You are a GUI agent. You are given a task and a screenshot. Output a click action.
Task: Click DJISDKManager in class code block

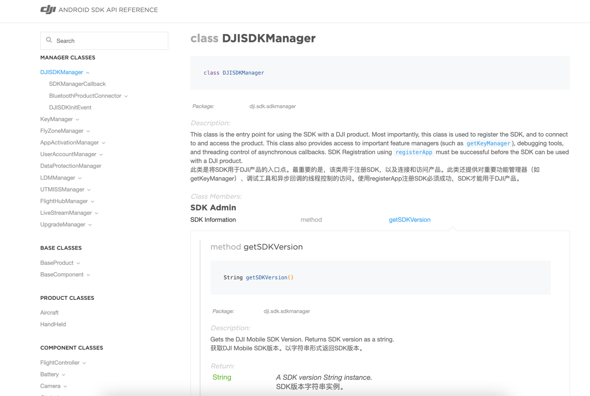click(x=243, y=73)
